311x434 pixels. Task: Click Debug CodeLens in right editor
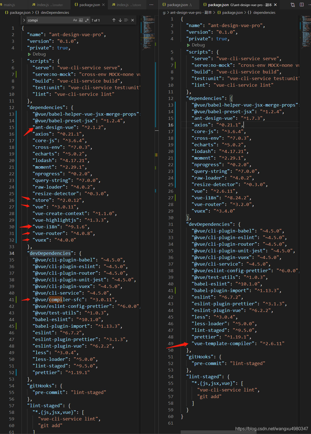pos(198,45)
